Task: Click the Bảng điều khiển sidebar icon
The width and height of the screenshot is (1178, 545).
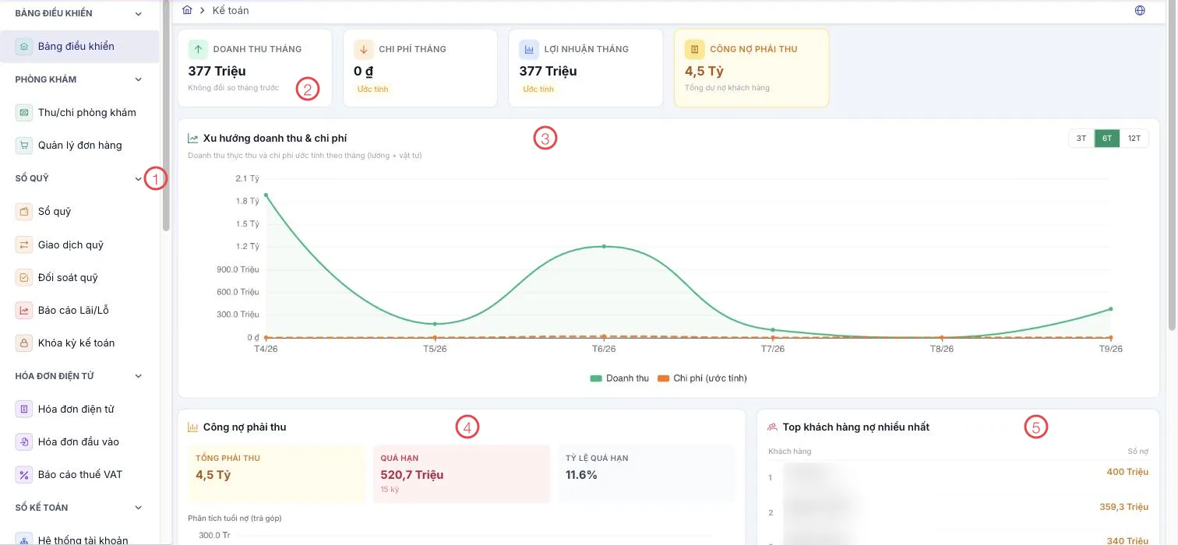Action: click(24, 47)
